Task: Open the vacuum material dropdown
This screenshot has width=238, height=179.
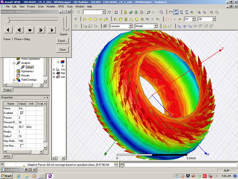Action: pyautogui.click(x=130, y=26)
